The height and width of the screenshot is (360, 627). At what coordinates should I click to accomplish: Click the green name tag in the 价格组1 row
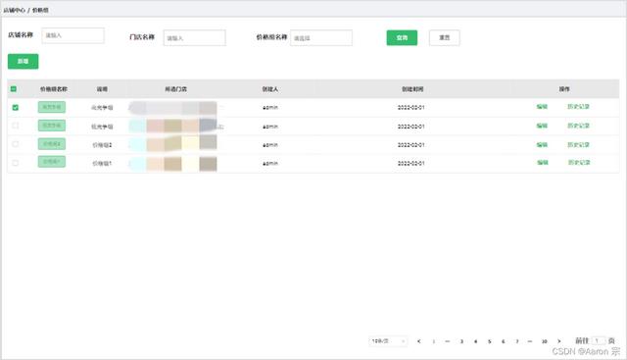pyautogui.click(x=52, y=162)
